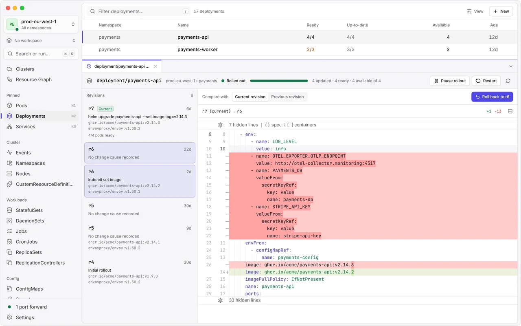Viewport: 521px width, 326px height.
Task: Expand the 7 hidden lines above
Action: tap(220, 125)
